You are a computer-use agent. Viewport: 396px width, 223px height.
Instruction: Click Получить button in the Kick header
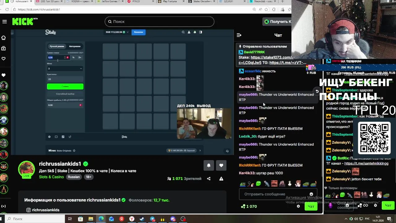click(x=278, y=21)
